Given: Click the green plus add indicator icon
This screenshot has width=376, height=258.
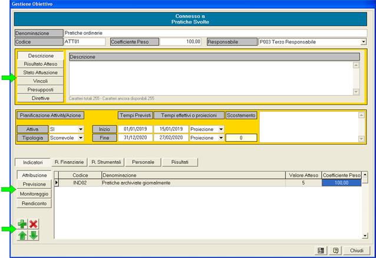Looking at the screenshot, I should point(21,225).
